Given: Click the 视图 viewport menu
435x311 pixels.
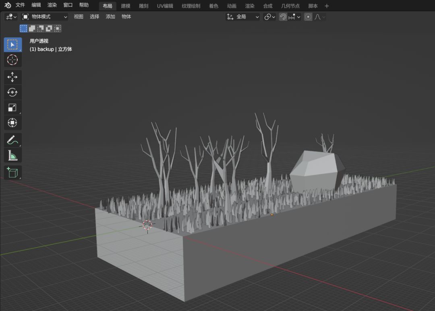Looking at the screenshot, I should (x=79, y=17).
